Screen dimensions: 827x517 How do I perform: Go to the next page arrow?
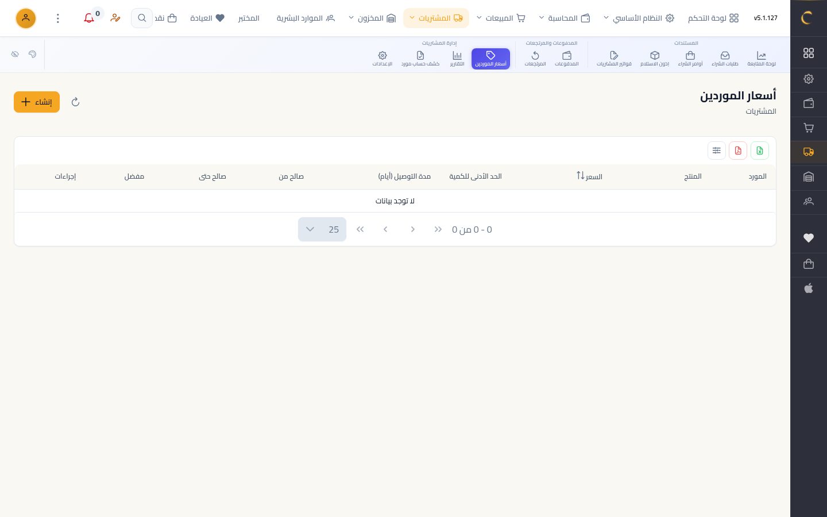point(385,229)
